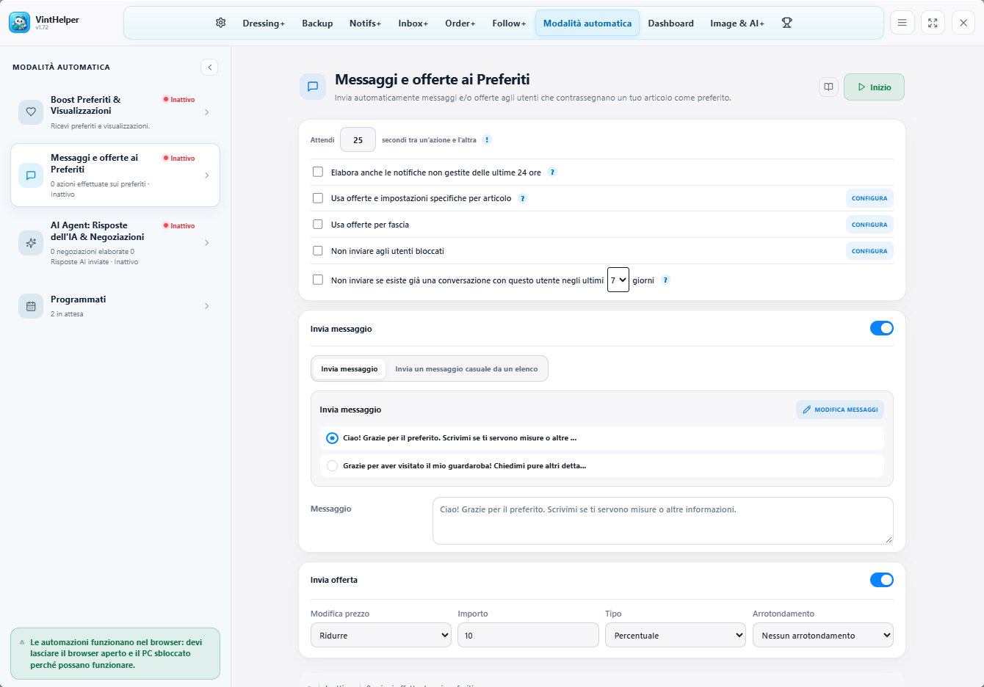Click the Inizio start button
The width and height of the screenshot is (984, 687).
[874, 87]
